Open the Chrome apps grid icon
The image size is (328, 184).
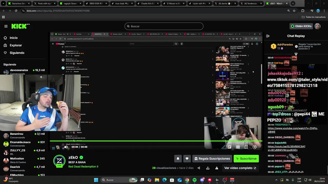pyautogui.click(x=3, y=17)
